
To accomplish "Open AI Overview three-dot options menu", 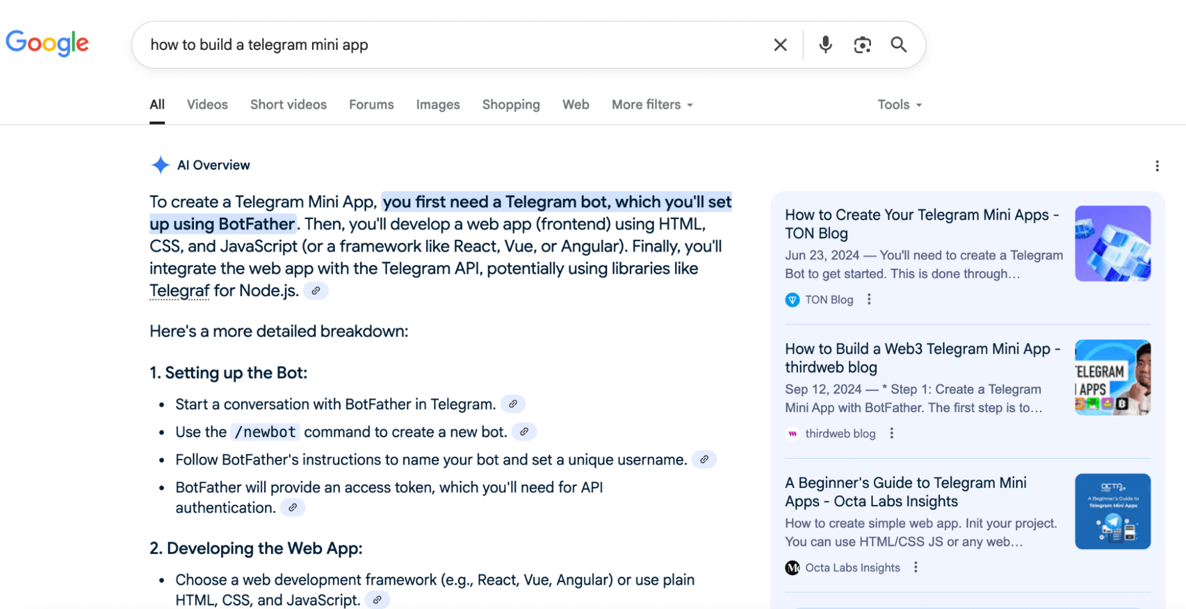I will [x=1156, y=166].
